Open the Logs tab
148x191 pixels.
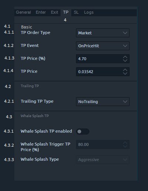point(89,12)
